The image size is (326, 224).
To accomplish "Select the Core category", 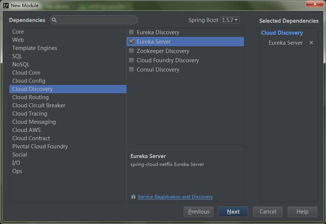I will 68,32.
